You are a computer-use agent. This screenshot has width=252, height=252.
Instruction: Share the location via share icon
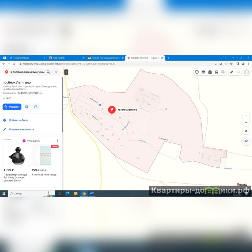tap(36, 107)
